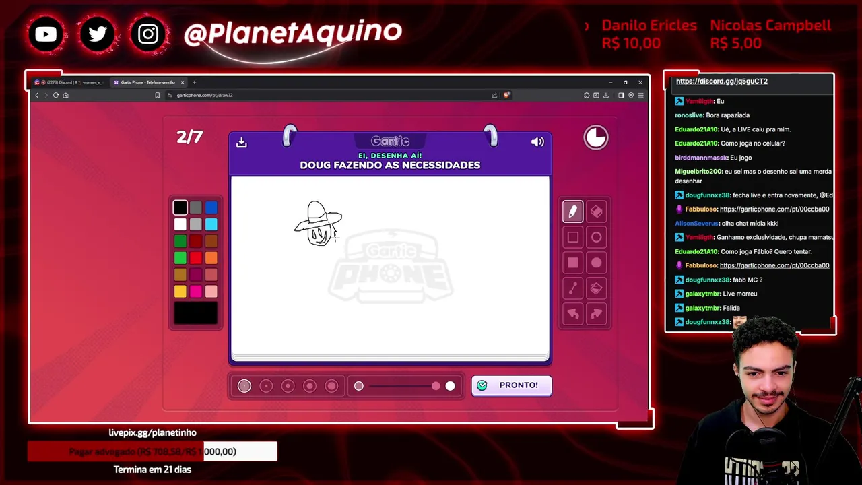Screen dimensions: 862x485
Task: Select the pencil drawing tool
Action: tap(572, 212)
